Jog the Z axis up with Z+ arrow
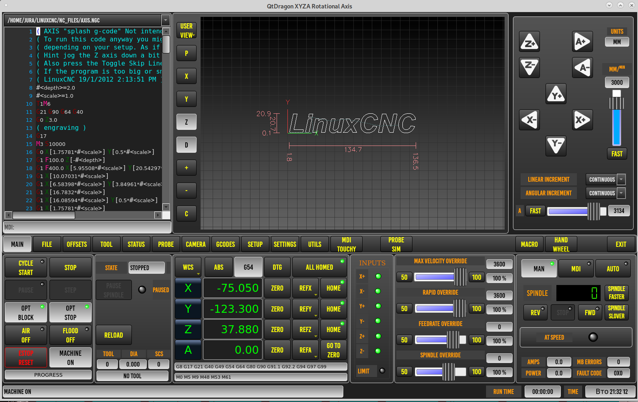 [x=529, y=41]
